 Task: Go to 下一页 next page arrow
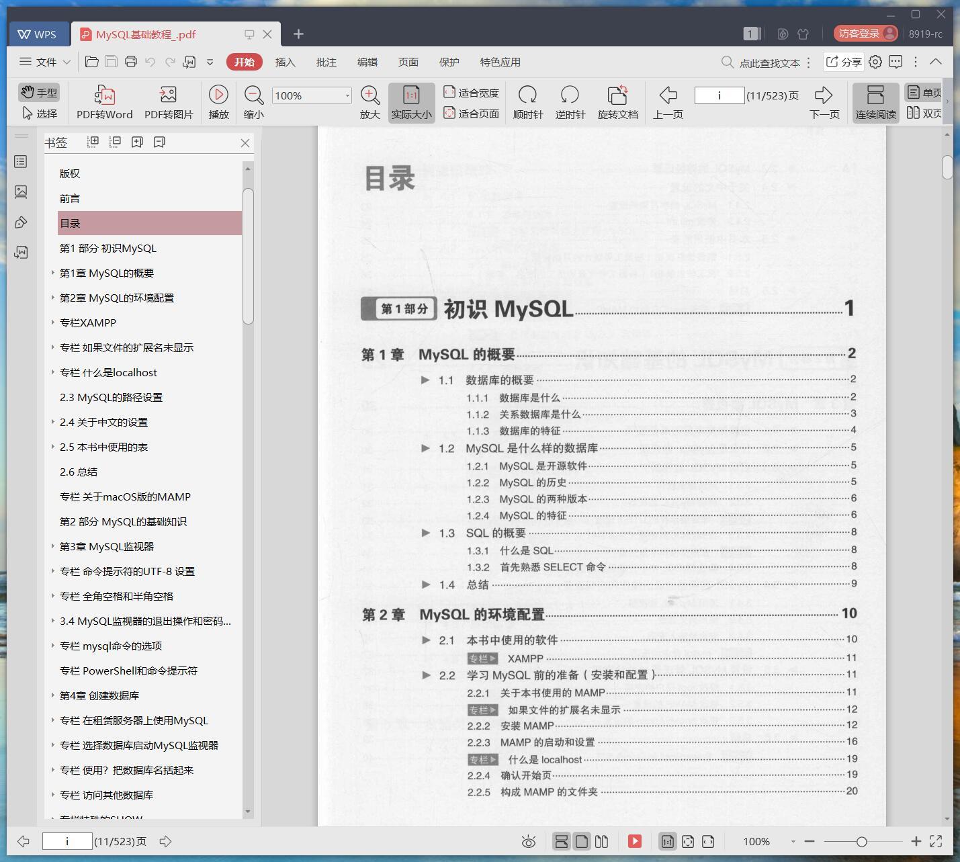tap(824, 102)
